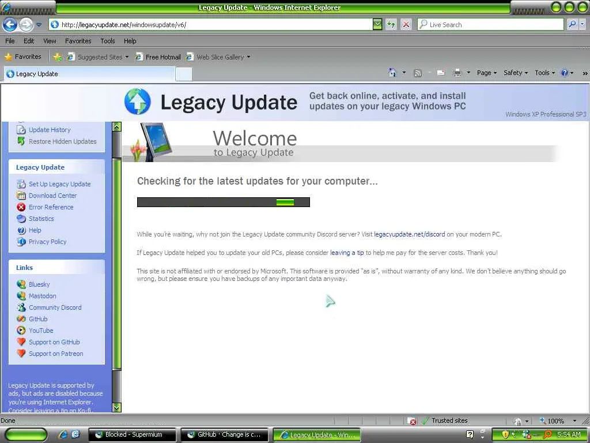The height and width of the screenshot is (443, 590).
Task: Open the Favorites menu
Action: tap(78, 41)
